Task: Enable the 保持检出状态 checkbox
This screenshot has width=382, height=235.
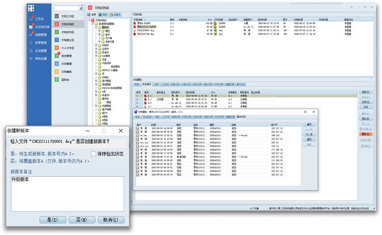Action: coord(93,153)
